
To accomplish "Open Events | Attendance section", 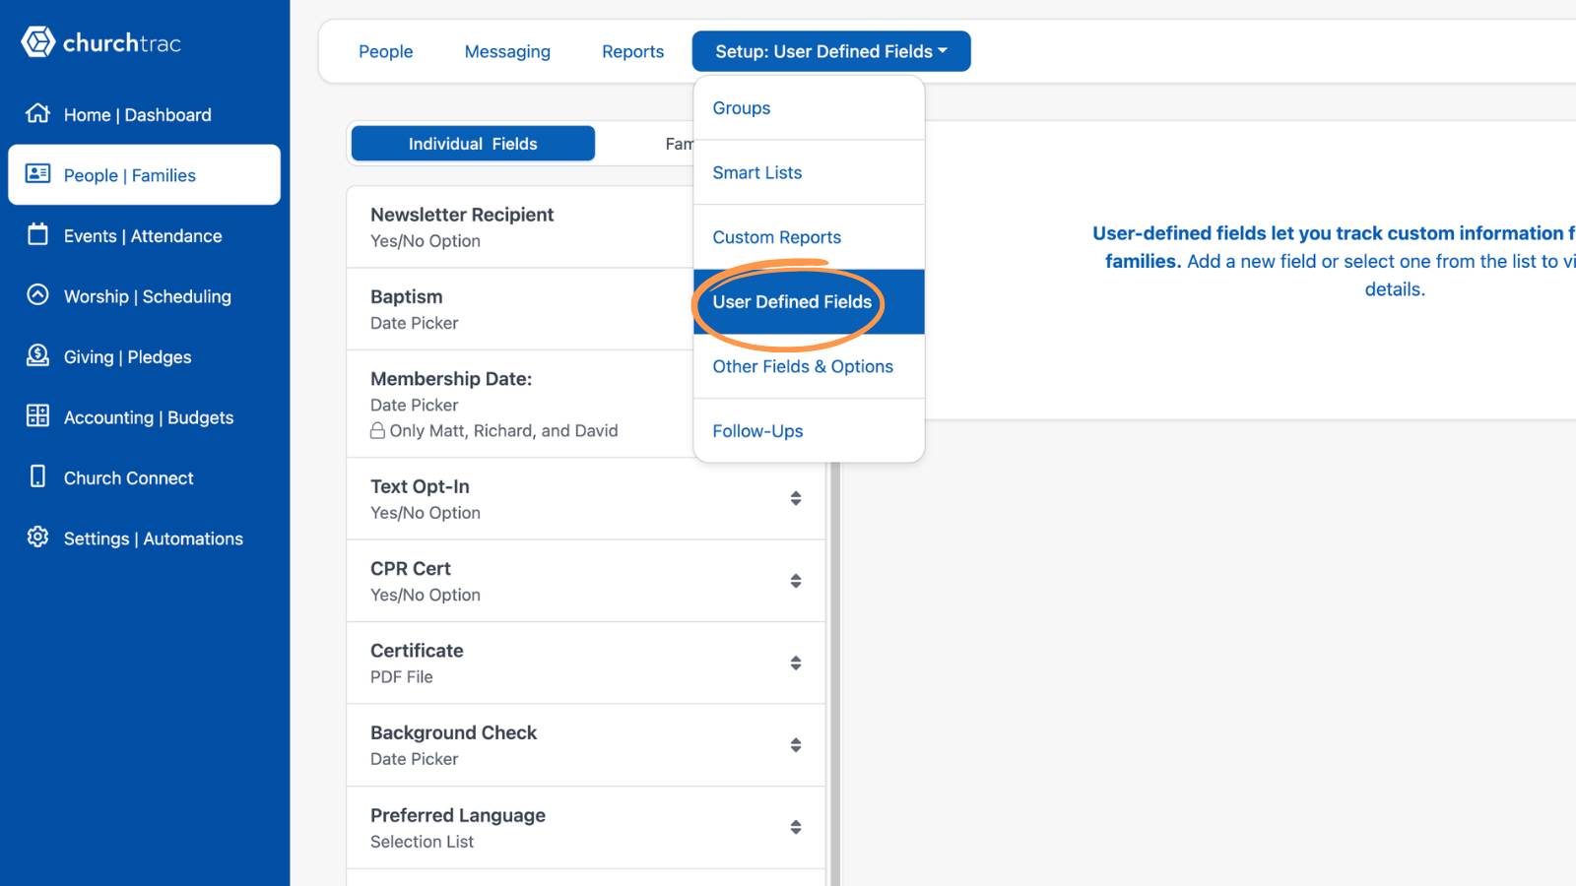I will pyautogui.click(x=144, y=235).
